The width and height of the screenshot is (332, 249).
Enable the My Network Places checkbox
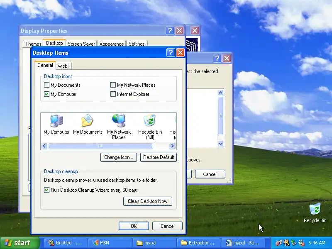(x=113, y=85)
